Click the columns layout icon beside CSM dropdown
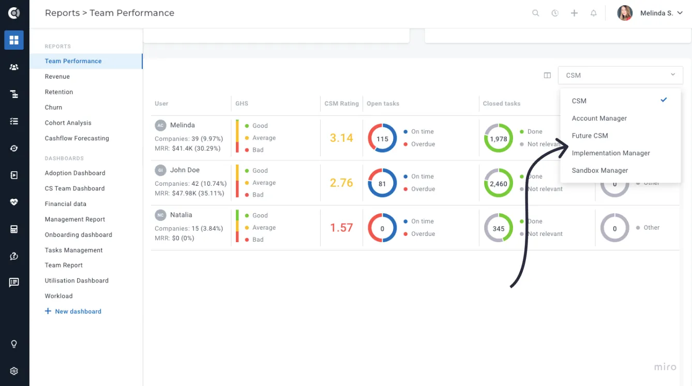The width and height of the screenshot is (692, 386). click(x=547, y=76)
